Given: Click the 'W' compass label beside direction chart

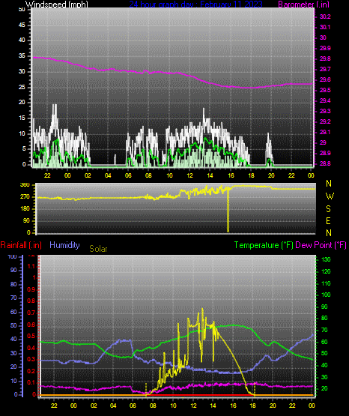Looking at the screenshot, I should tap(330, 196).
